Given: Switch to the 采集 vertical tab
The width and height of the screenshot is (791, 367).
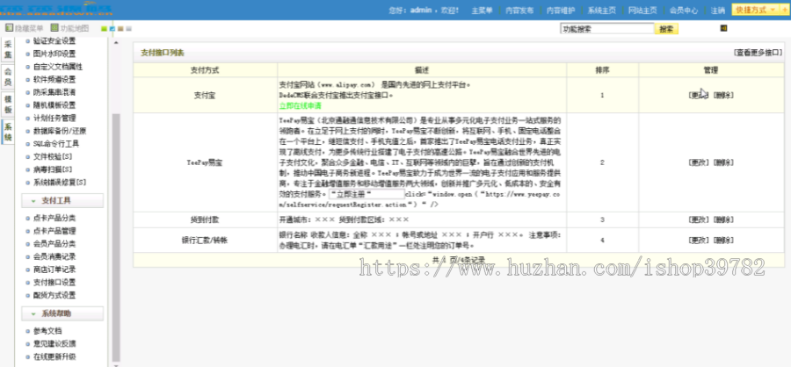Looking at the screenshot, I should (x=8, y=49).
